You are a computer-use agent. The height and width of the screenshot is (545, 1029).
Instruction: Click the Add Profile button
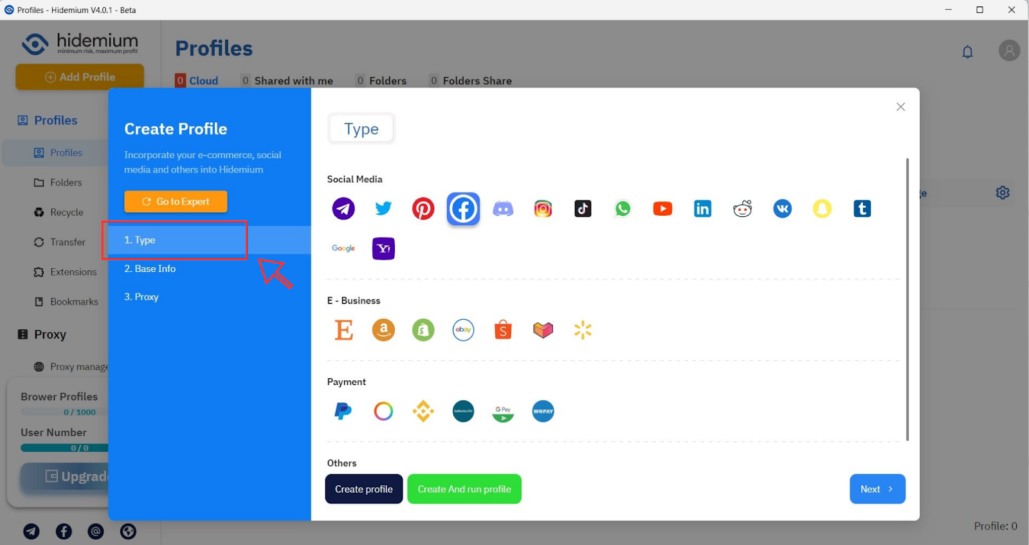pyautogui.click(x=80, y=77)
